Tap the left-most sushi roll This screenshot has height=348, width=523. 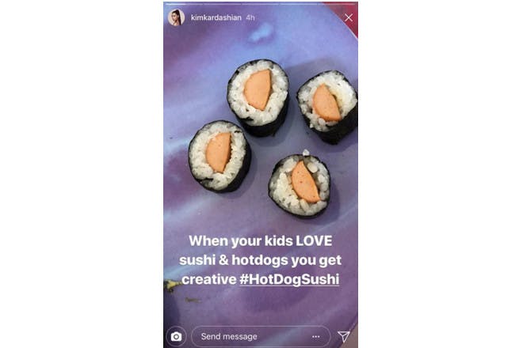coord(220,157)
